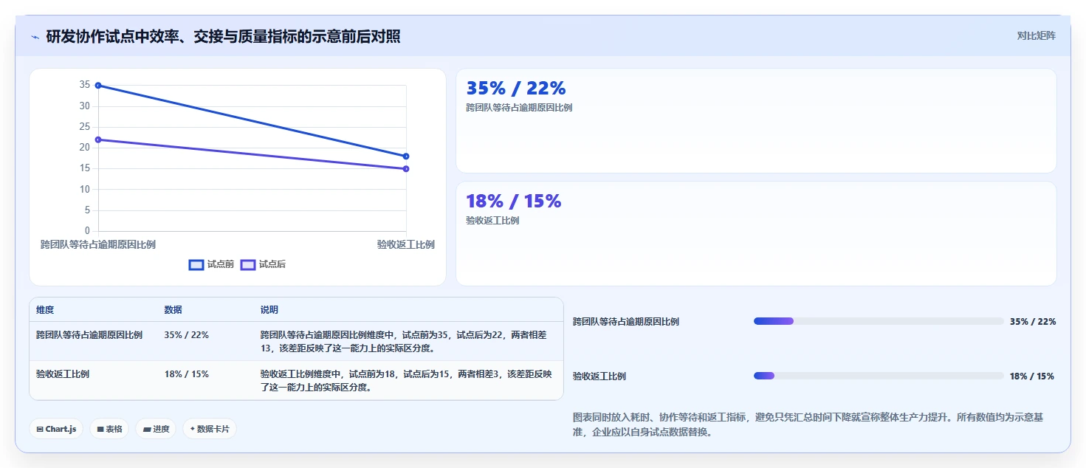Image resolution: width=1086 pixels, height=468 pixels.
Task: Click the footnote starting with 图表同时放入耗时
Action: click(x=808, y=424)
